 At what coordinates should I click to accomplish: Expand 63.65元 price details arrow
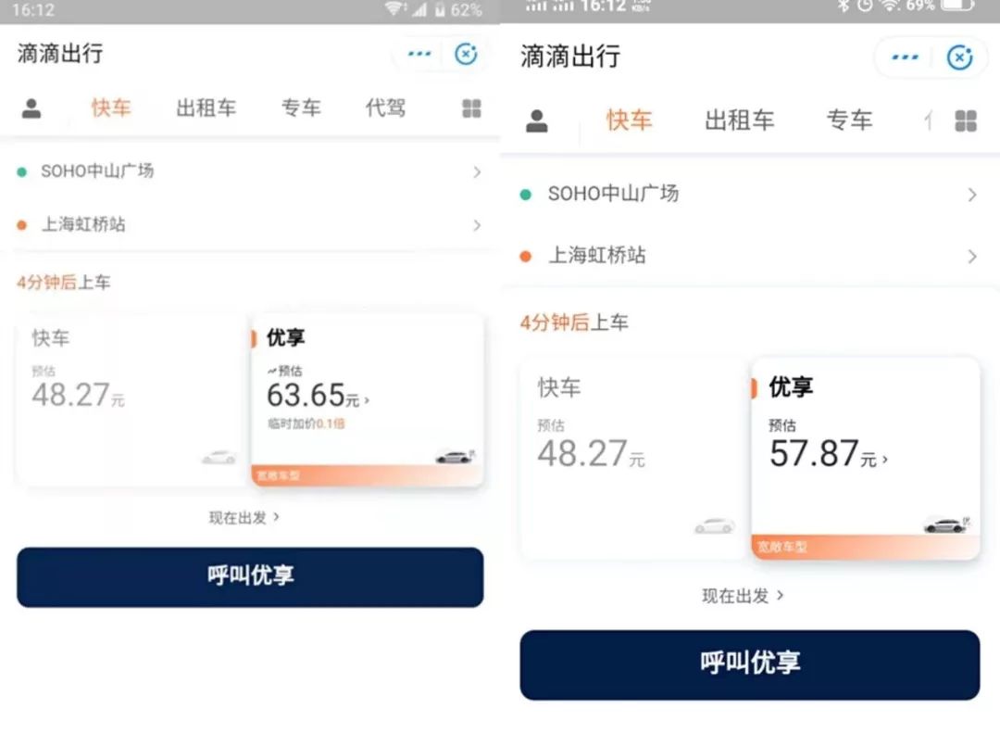[367, 400]
